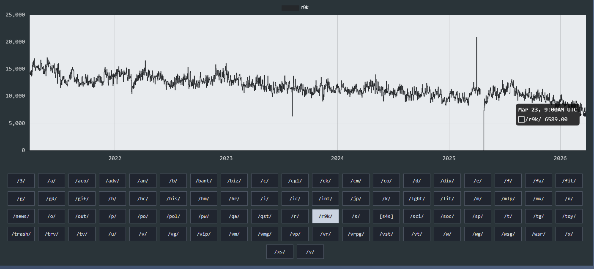Screen dimensions: 594x269
Task: Click the /gd/ board button
Action: [52, 198]
